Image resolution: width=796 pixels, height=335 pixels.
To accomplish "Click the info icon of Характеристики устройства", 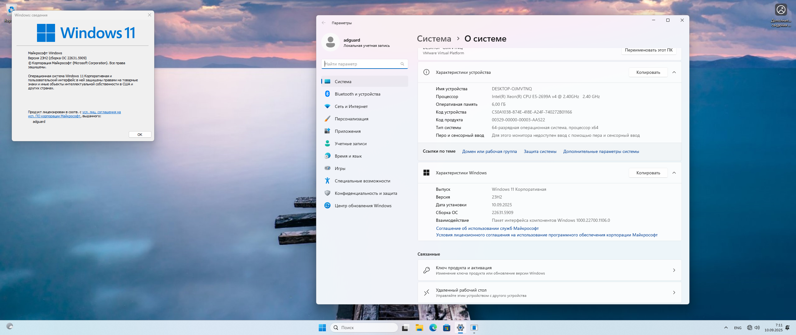I will 426,72.
